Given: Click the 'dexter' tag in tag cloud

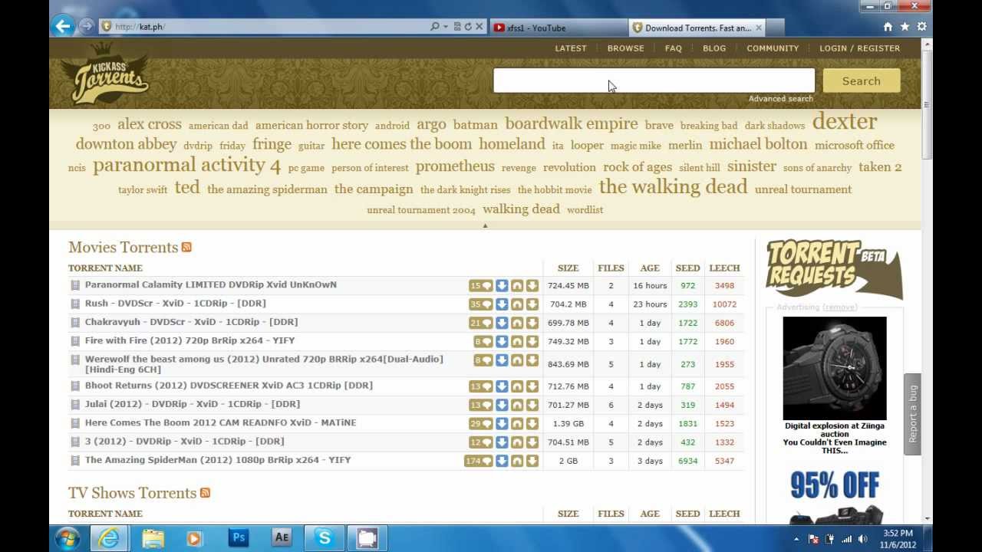Looking at the screenshot, I should click(x=844, y=122).
